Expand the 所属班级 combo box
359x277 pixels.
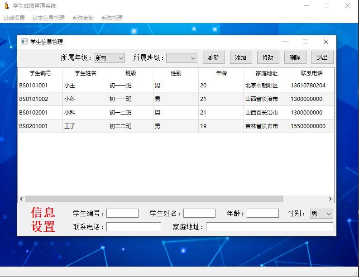point(182,58)
